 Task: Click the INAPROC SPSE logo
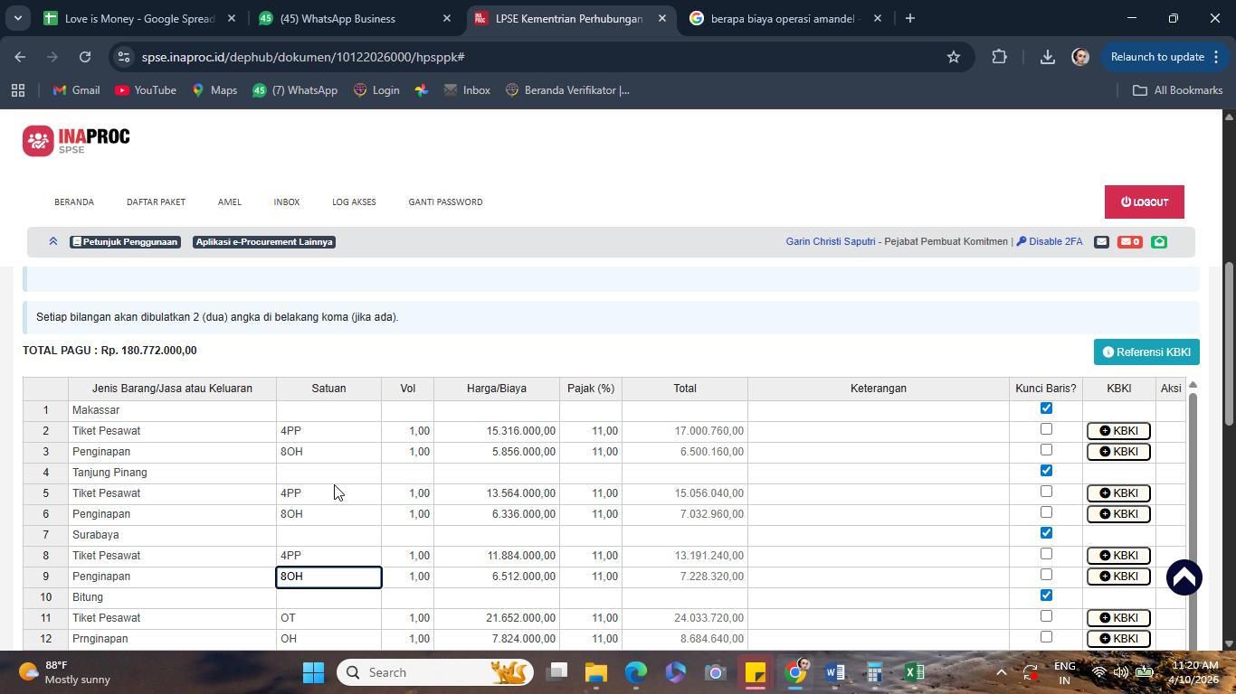click(x=76, y=140)
